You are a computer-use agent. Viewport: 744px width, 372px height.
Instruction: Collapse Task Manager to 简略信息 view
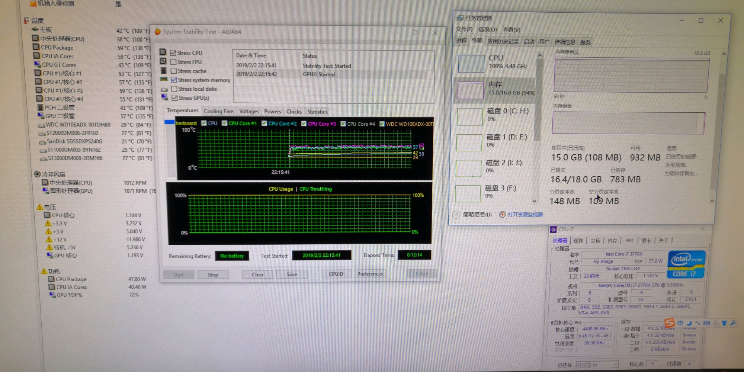tap(472, 215)
